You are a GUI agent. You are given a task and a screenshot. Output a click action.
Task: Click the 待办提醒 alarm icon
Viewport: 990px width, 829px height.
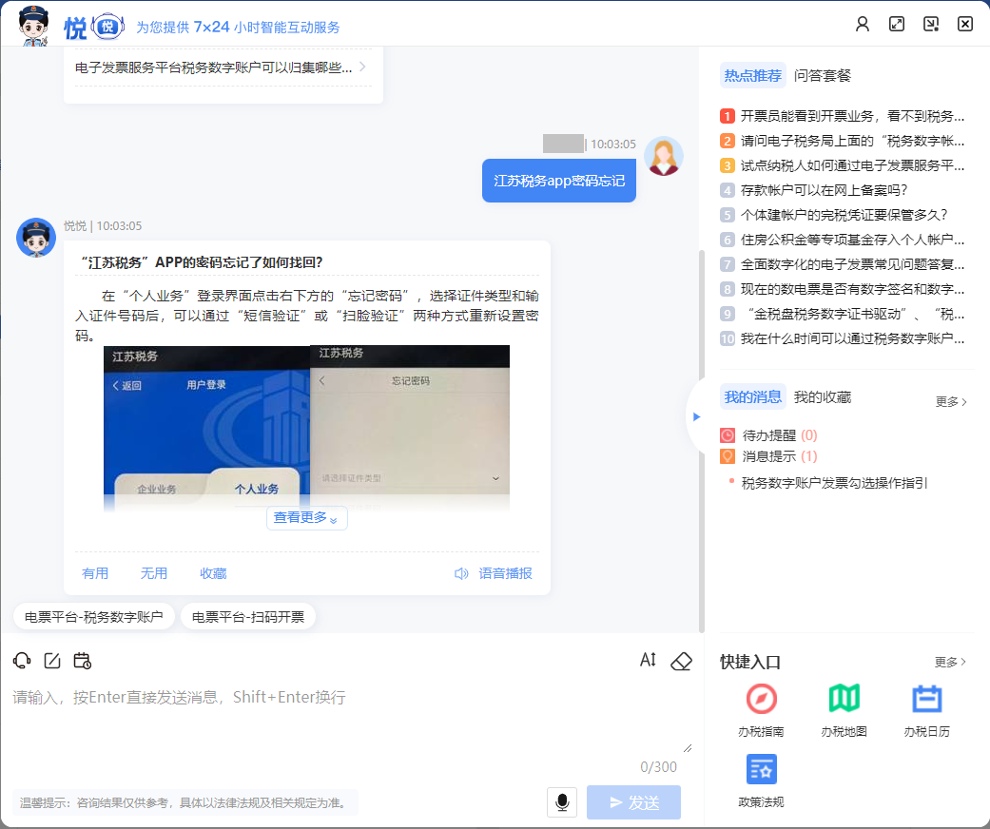coord(728,435)
